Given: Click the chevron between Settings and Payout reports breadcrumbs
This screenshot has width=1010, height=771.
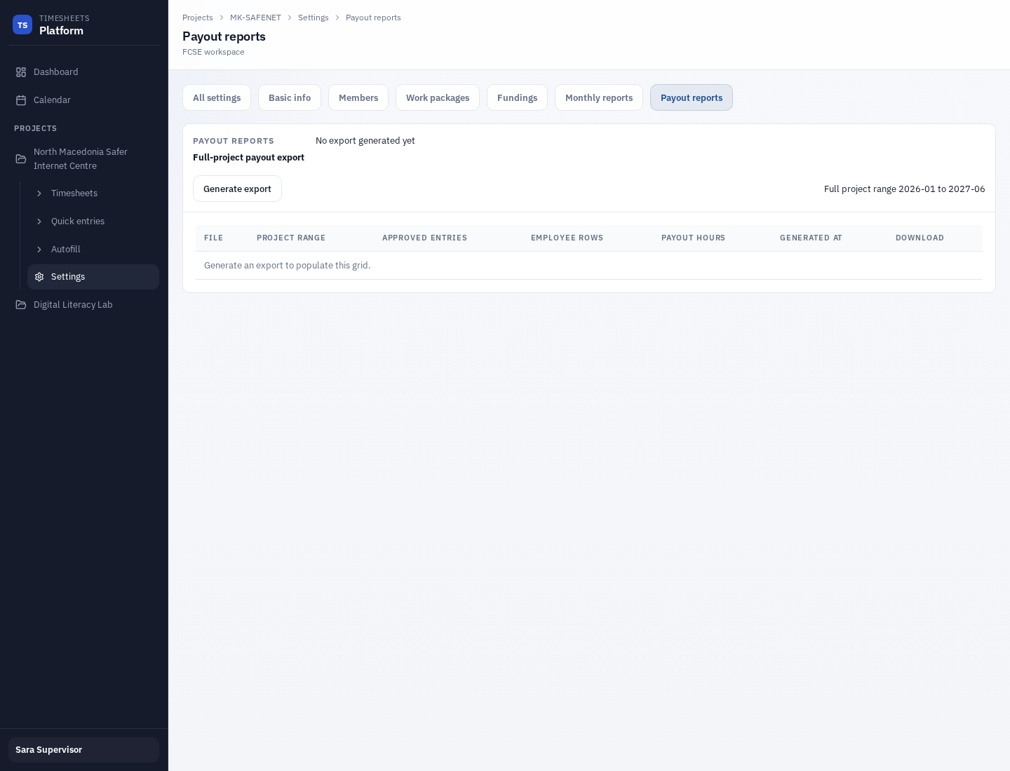Looking at the screenshot, I should pyautogui.click(x=337, y=18).
